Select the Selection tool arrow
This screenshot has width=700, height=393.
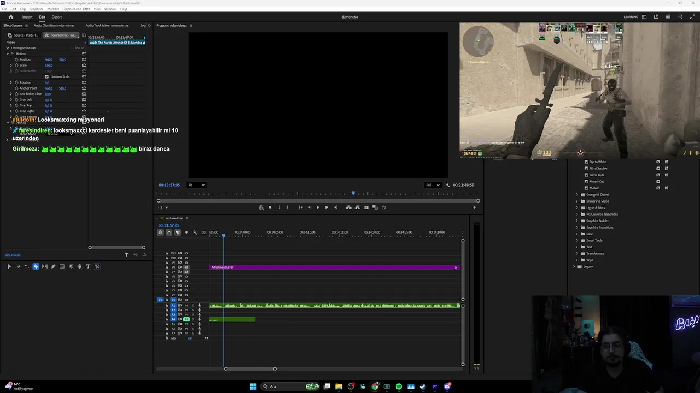(9, 266)
